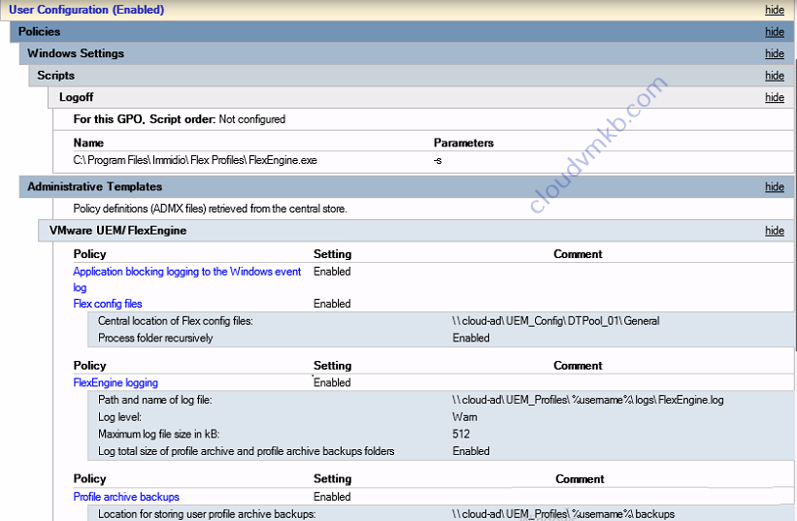
Task: Click Process folder recursively label
Action: (155, 339)
